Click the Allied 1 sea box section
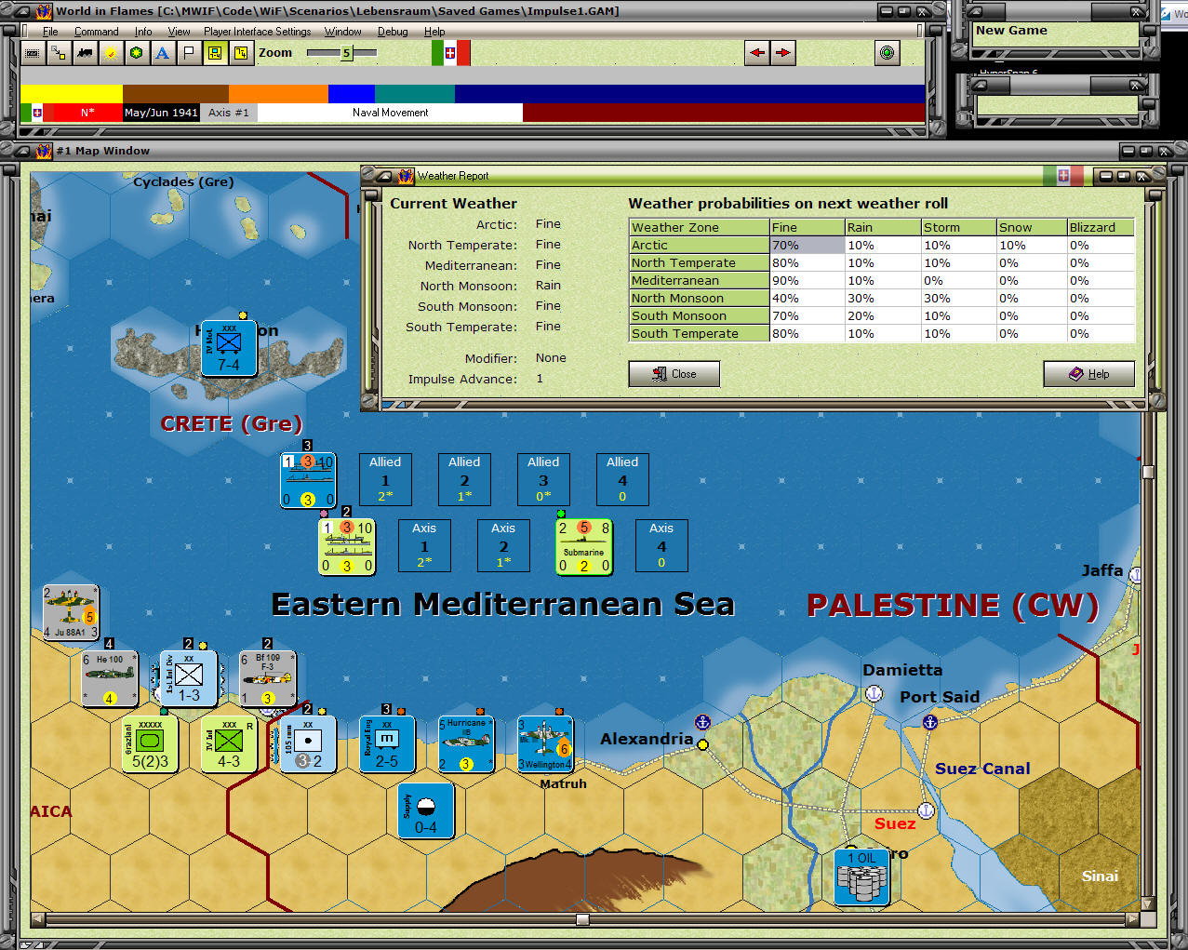1188x950 pixels. 385,479
